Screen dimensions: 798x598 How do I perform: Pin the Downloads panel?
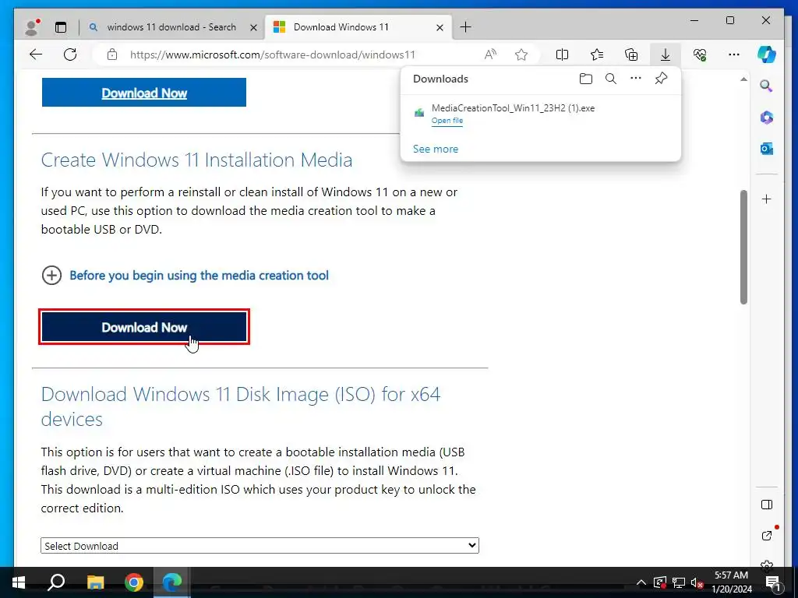[x=661, y=79]
